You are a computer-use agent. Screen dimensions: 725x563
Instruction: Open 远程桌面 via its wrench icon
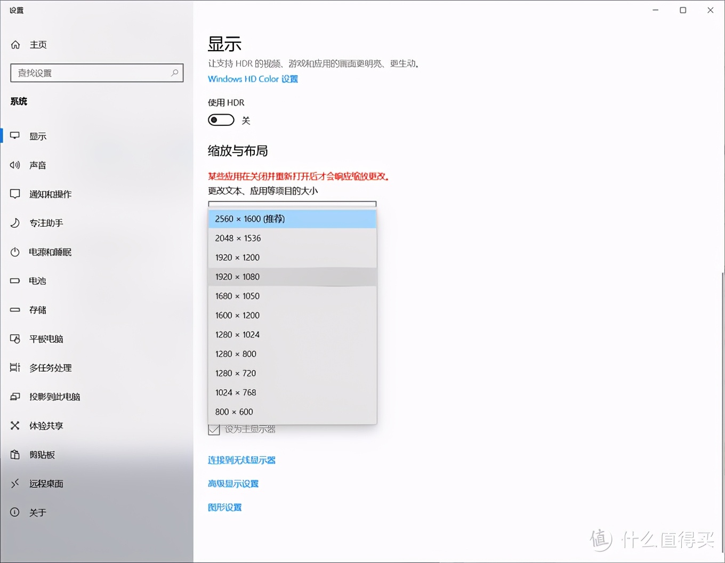click(15, 483)
